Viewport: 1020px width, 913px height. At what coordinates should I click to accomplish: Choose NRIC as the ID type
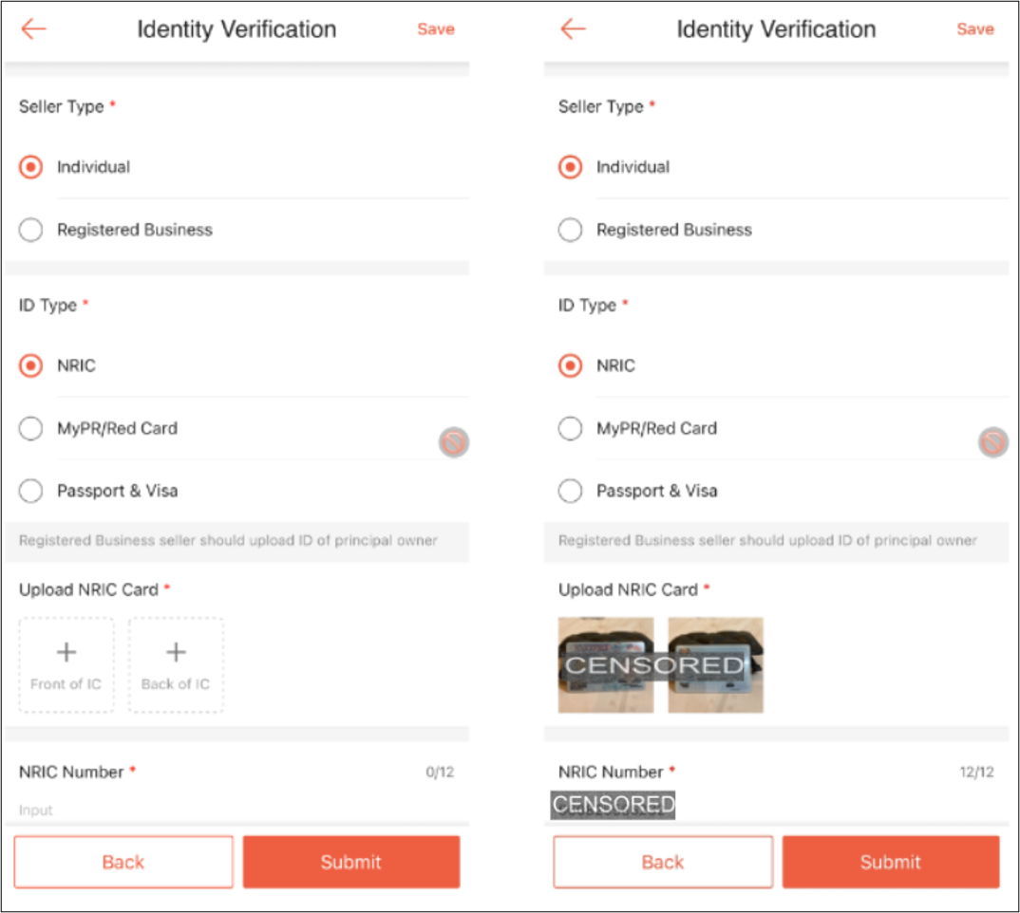click(29, 365)
